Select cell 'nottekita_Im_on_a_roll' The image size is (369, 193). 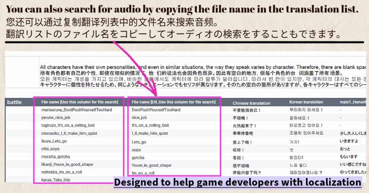[x=61, y=172]
